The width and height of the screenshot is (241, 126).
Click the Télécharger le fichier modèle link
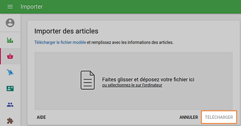60,42
